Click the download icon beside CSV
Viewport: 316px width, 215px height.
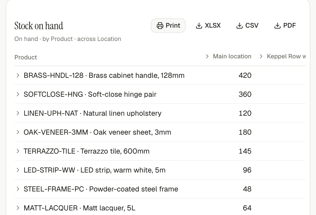[240, 26]
